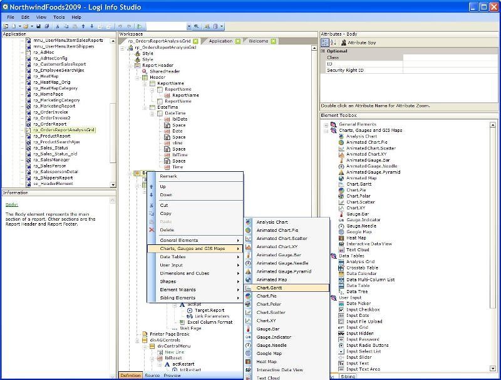The height and width of the screenshot is (380, 501).
Task: Open the Attribute Spy
Action: point(357,42)
